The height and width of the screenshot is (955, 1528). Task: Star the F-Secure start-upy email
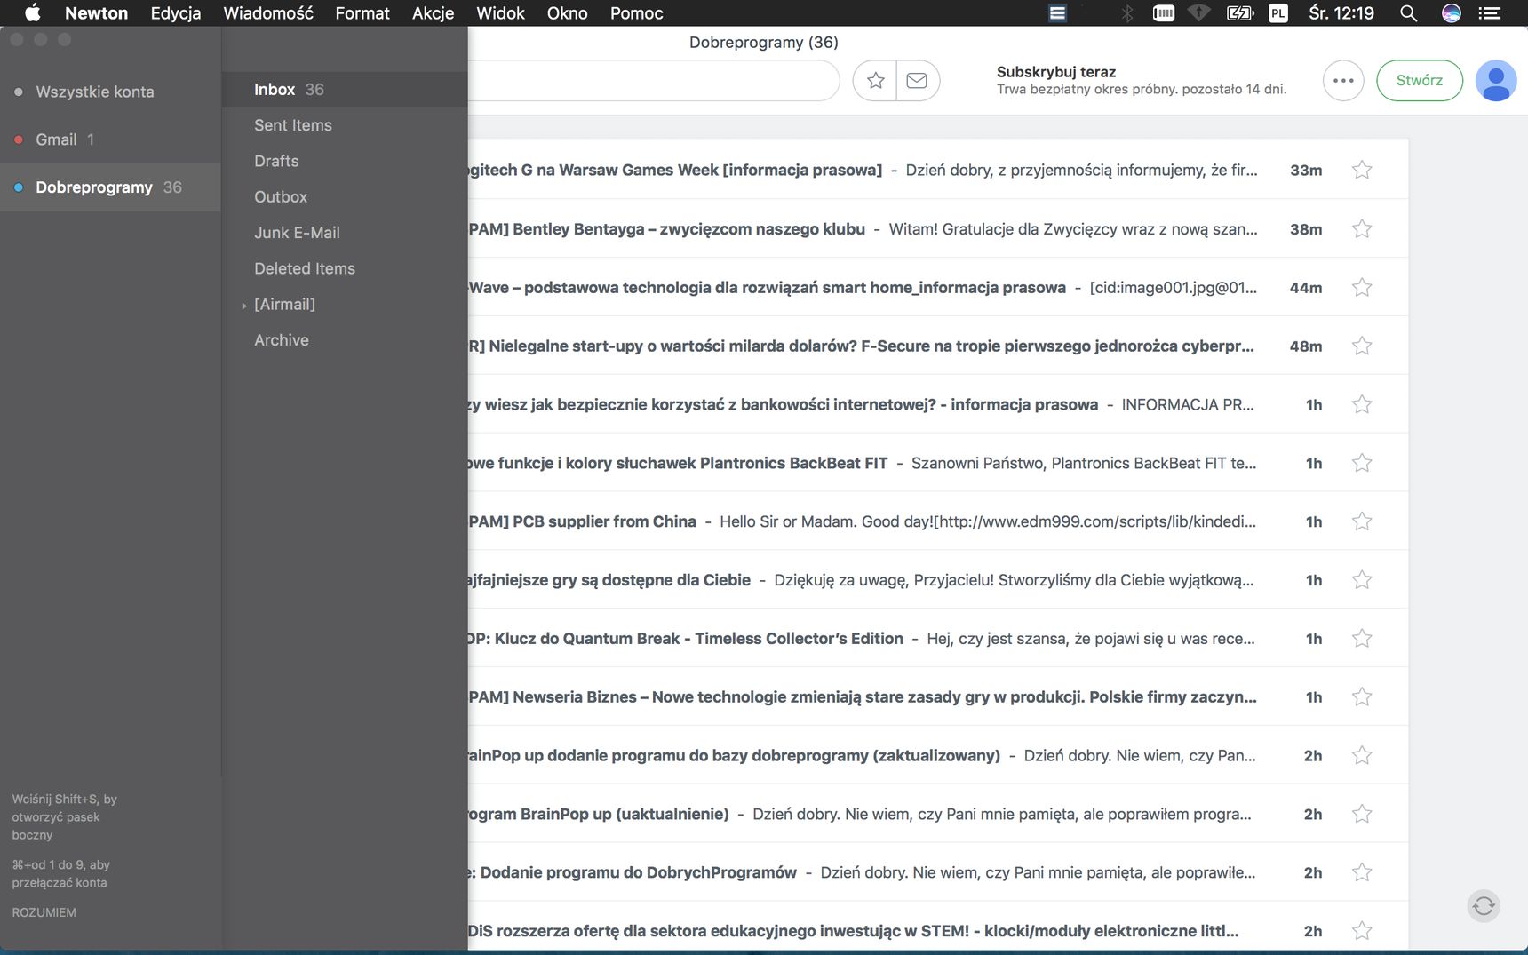pos(1362,346)
